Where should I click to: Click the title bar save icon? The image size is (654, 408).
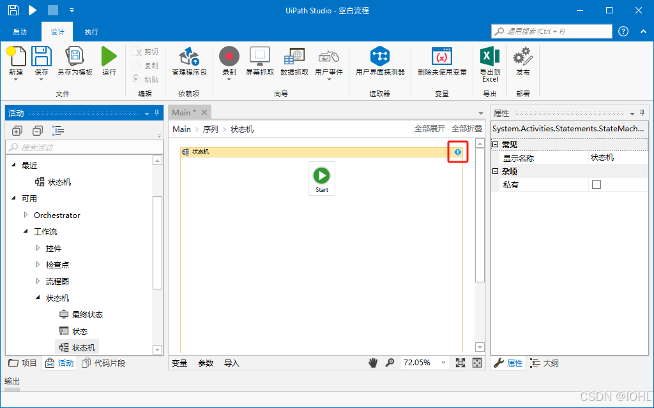point(13,10)
